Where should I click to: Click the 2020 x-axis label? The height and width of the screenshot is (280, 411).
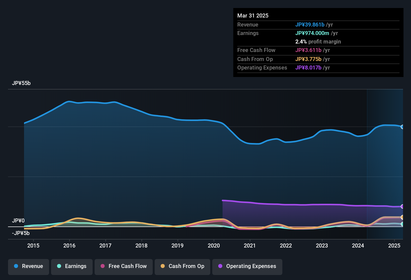[214, 245]
